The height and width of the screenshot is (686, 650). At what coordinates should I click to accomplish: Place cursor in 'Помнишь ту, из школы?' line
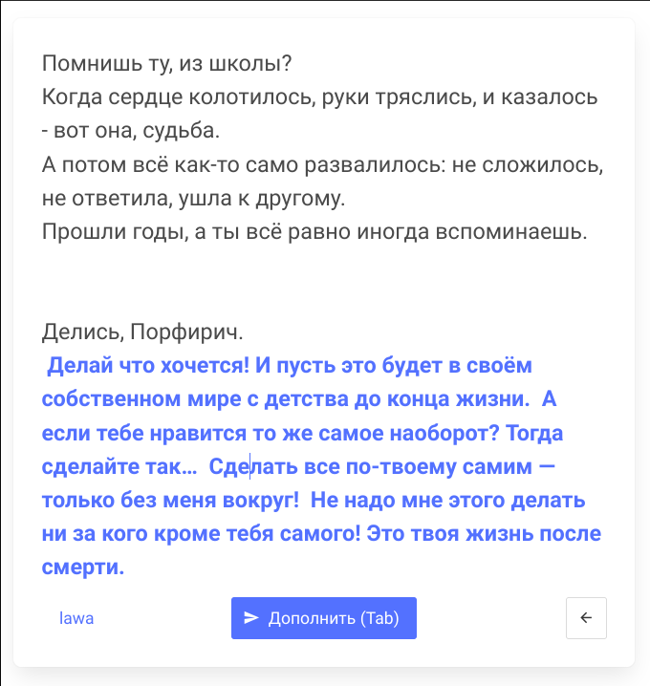point(166,64)
